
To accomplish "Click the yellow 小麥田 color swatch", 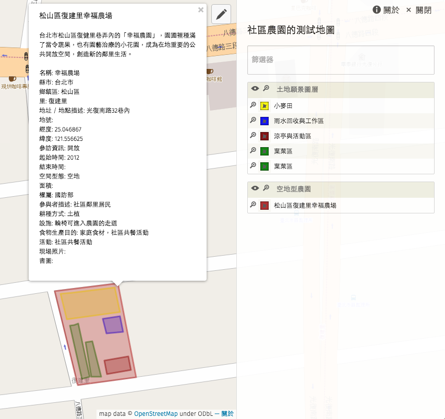I will 264,106.
